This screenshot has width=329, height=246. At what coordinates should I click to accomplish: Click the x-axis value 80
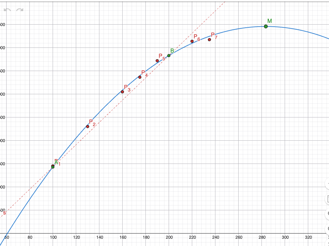click(x=30, y=237)
